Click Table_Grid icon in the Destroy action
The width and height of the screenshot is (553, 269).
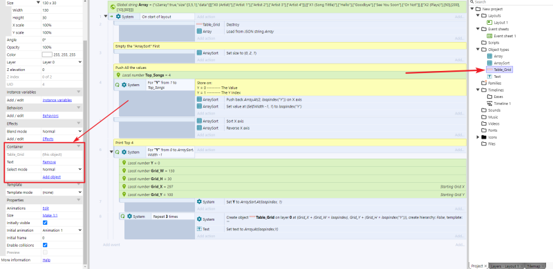(x=199, y=25)
